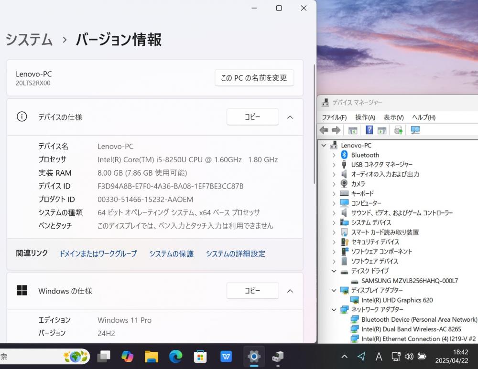Go back to システム in the breadcrumb
This screenshot has width=478, height=369.
pos(29,40)
